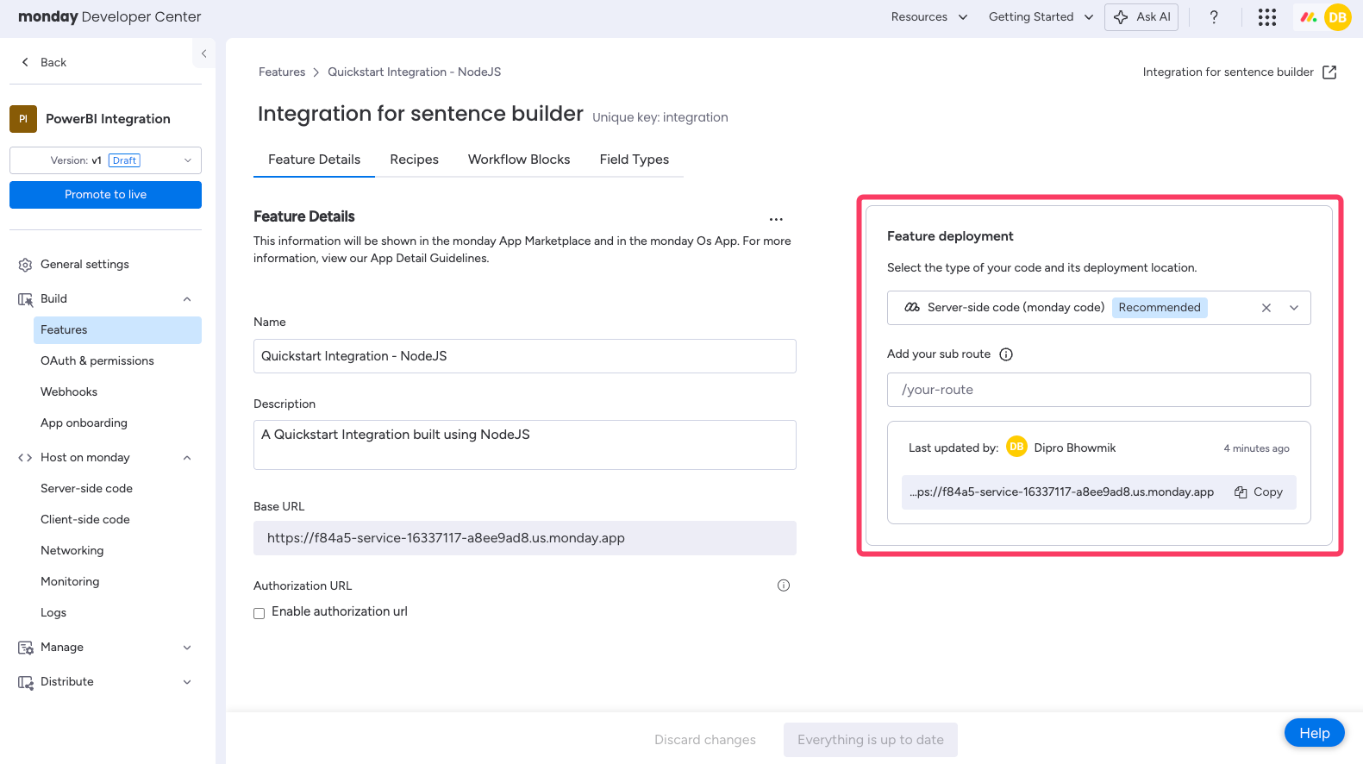Click the Promote to live button
This screenshot has width=1363, height=764.
105,195
